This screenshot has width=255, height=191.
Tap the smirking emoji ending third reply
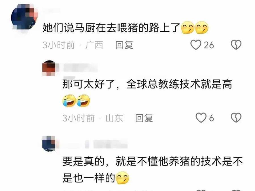coord(123,178)
